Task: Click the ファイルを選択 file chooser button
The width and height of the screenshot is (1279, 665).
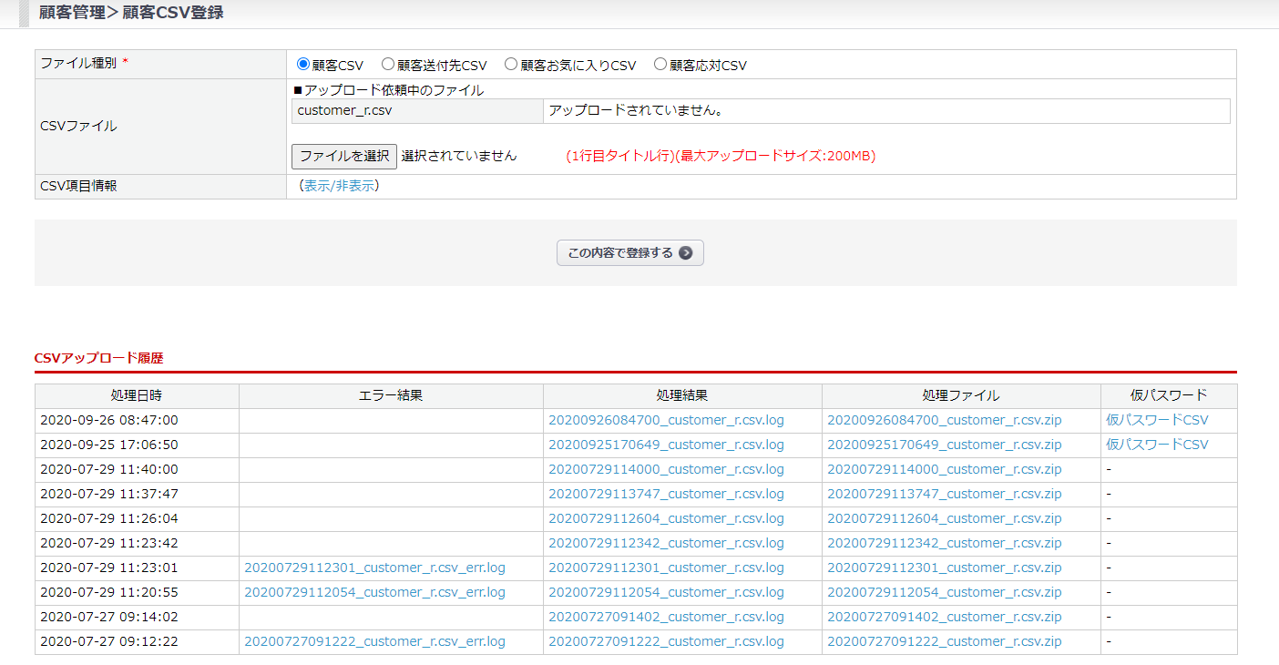Action: 344,156
